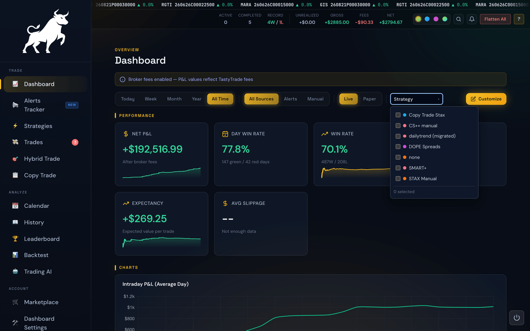Collapse the Strategy dropdown
530x331 pixels.
pos(416,99)
